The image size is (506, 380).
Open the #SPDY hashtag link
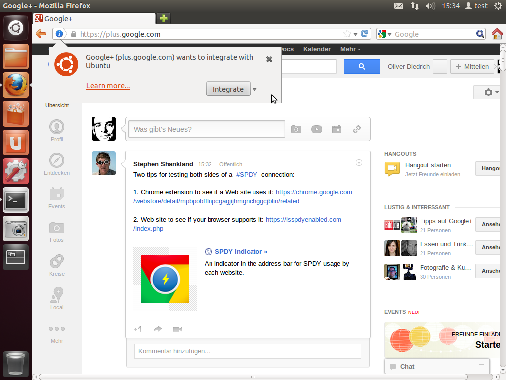[247, 175]
